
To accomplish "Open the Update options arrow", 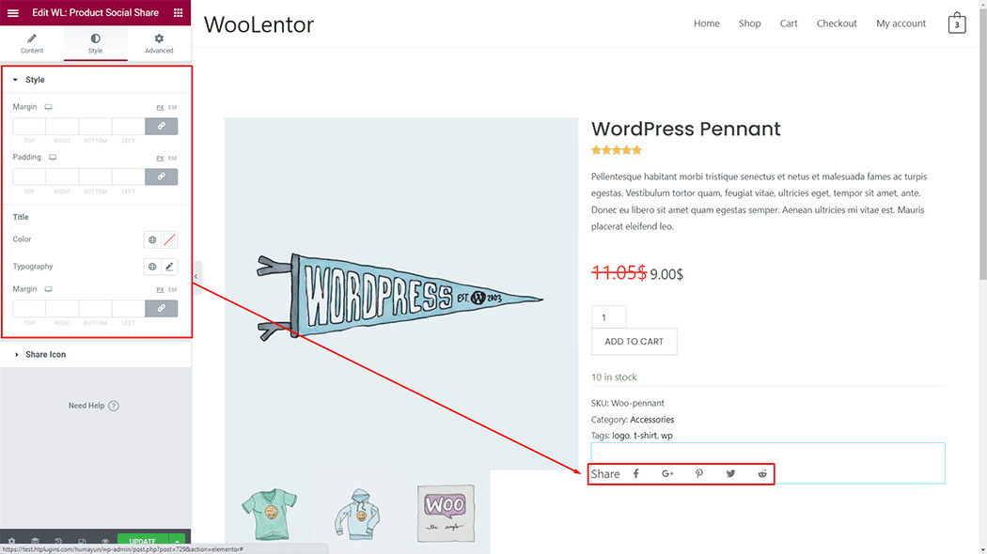I will (x=177, y=543).
